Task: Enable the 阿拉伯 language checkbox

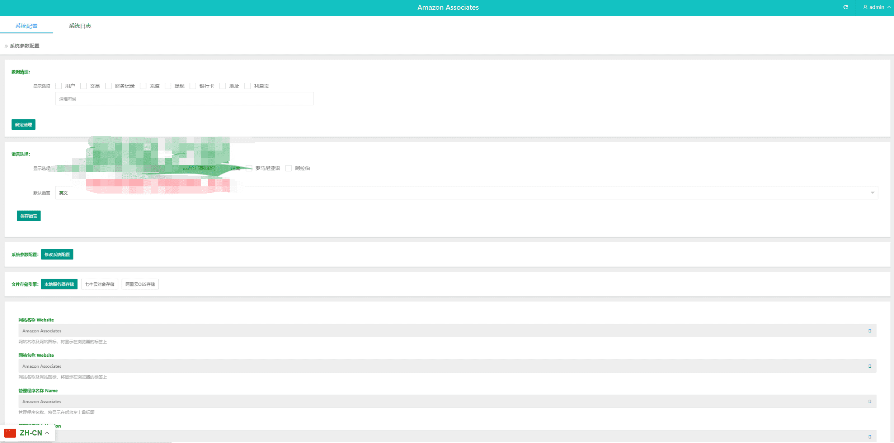Action: click(x=288, y=168)
